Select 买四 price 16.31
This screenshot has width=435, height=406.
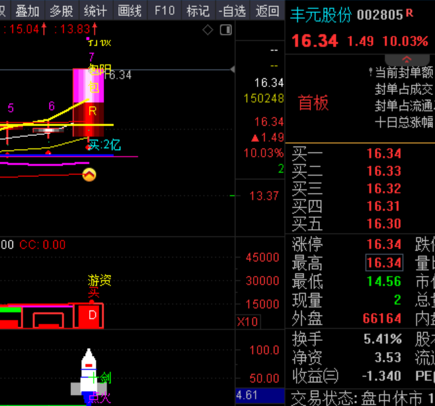tap(384, 206)
